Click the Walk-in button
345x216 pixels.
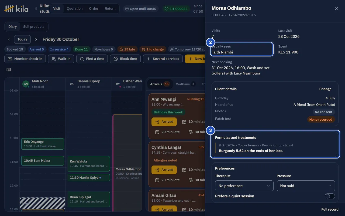point(61,59)
